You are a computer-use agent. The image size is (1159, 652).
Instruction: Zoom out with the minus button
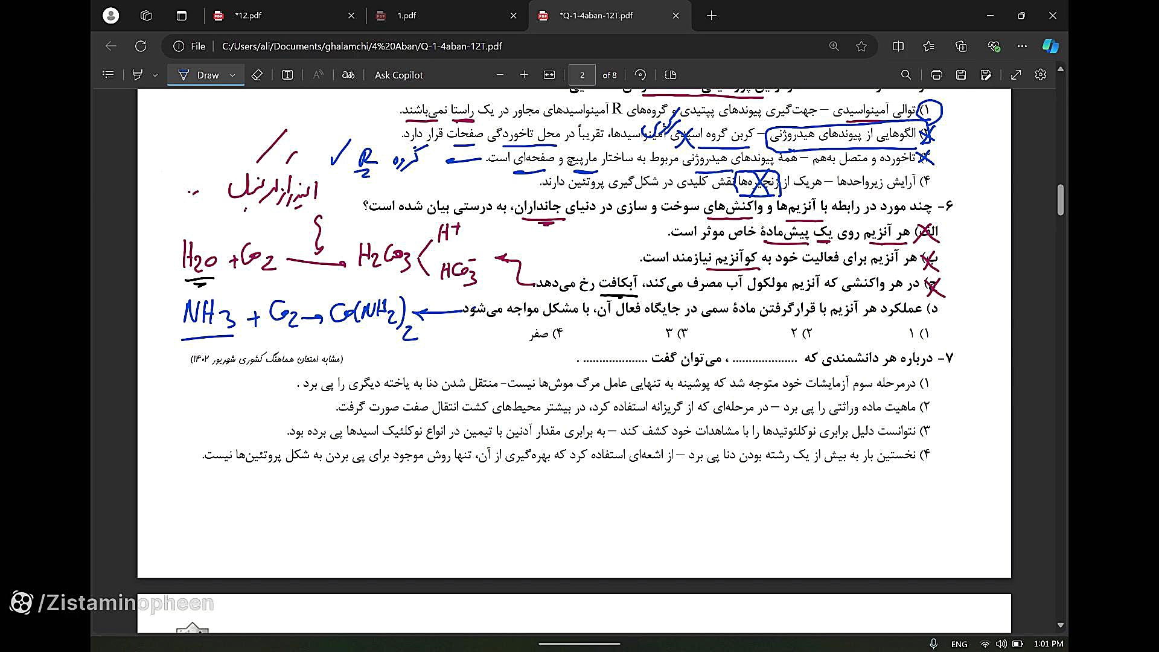coord(500,75)
